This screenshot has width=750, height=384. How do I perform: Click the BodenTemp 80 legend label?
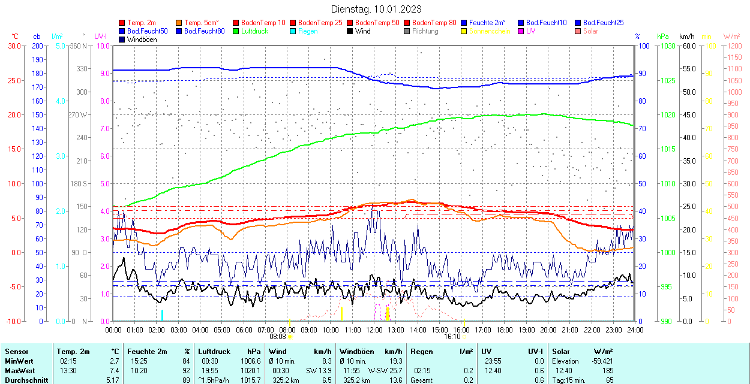click(434, 23)
